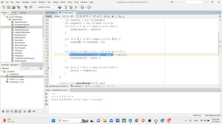Click the New File toolbar icon
The width and height of the screenshot is (222, 124).
(x=4, y=7)
